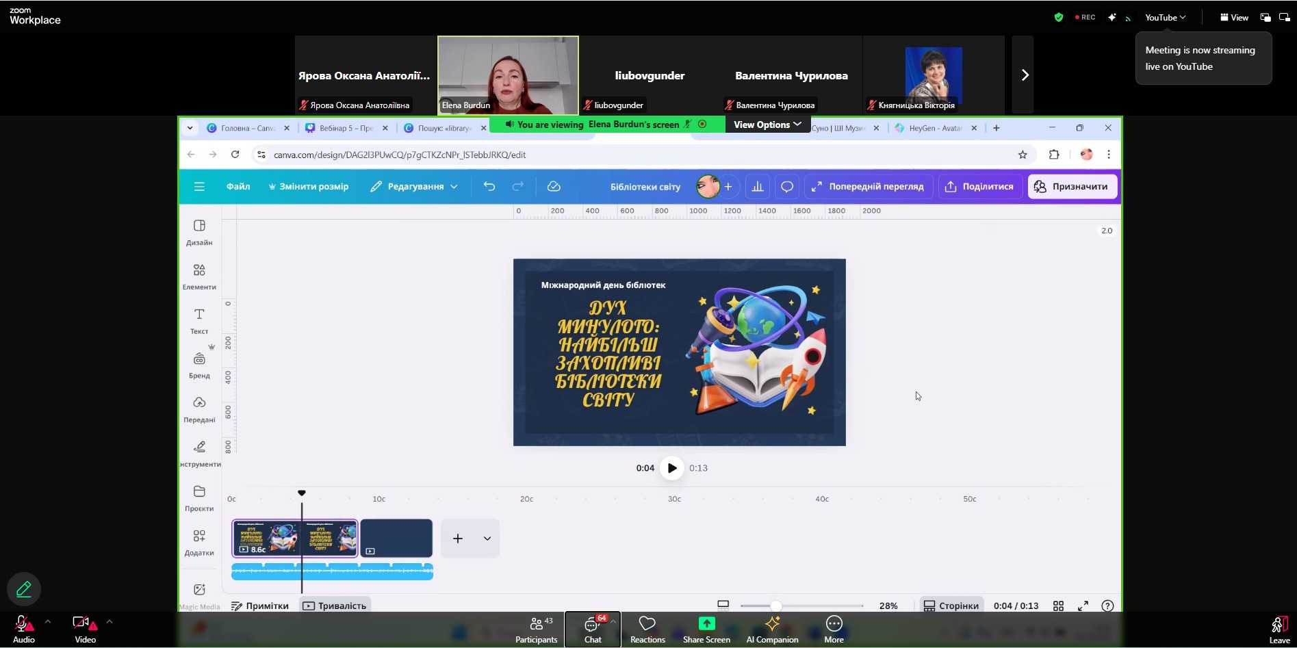This screenshot has height=648, width=1297.
Task: Open the File (Файл) menu
Action: (238, 186)
